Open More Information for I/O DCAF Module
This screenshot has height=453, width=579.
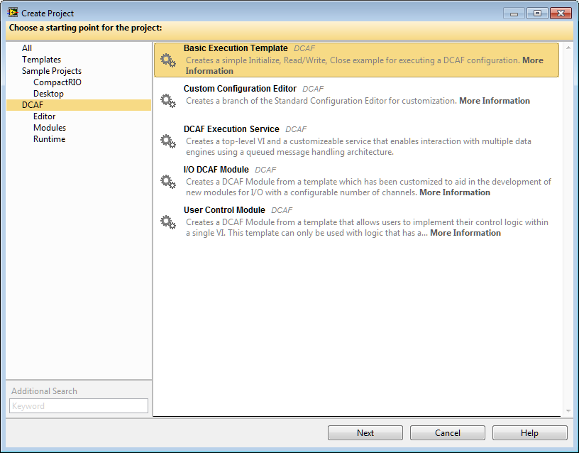(455, 192)
